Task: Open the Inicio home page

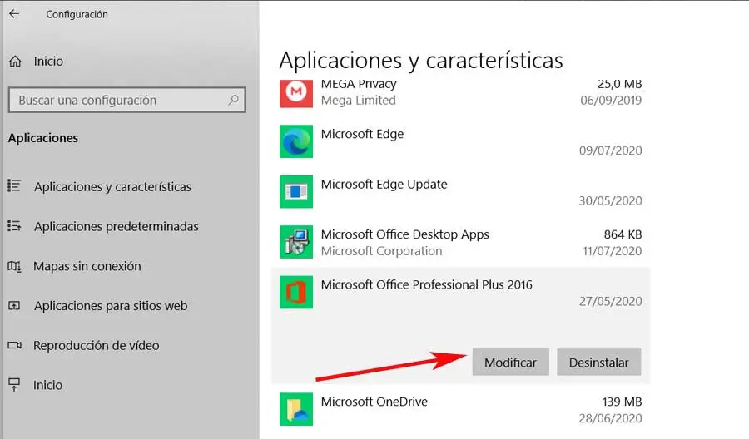Action: 48,61
